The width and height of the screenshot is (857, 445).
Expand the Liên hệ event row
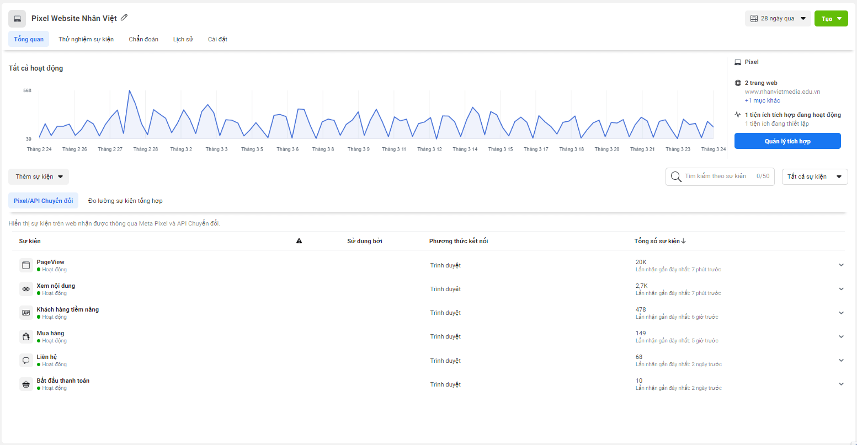coord(841,361)
